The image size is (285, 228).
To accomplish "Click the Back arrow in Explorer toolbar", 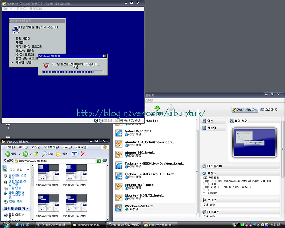I will point(8,154).
